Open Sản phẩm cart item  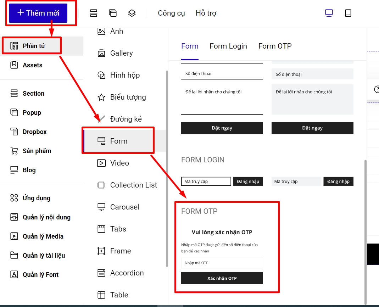[x=37, y=151]
